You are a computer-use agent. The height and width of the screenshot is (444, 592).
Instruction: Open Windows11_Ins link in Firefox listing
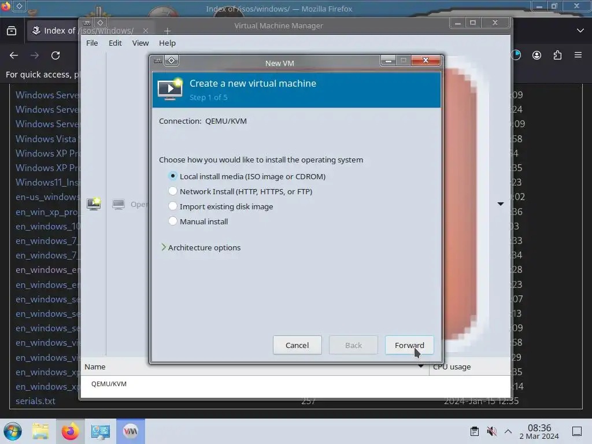[47, 182]
